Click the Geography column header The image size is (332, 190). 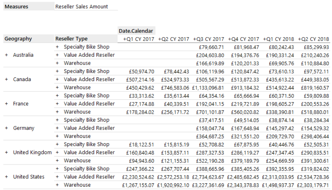click(18, 39)
